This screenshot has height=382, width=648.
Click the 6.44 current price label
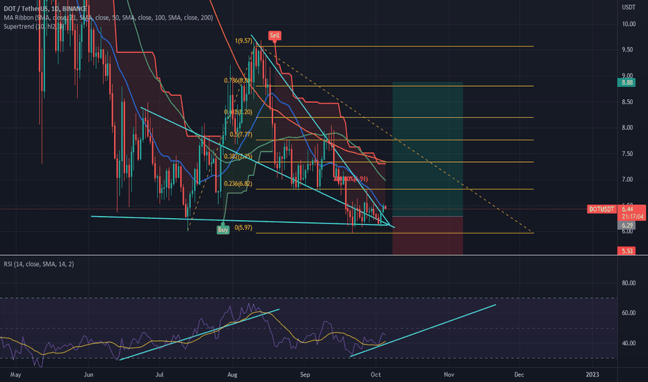click(x=627, y=209)
